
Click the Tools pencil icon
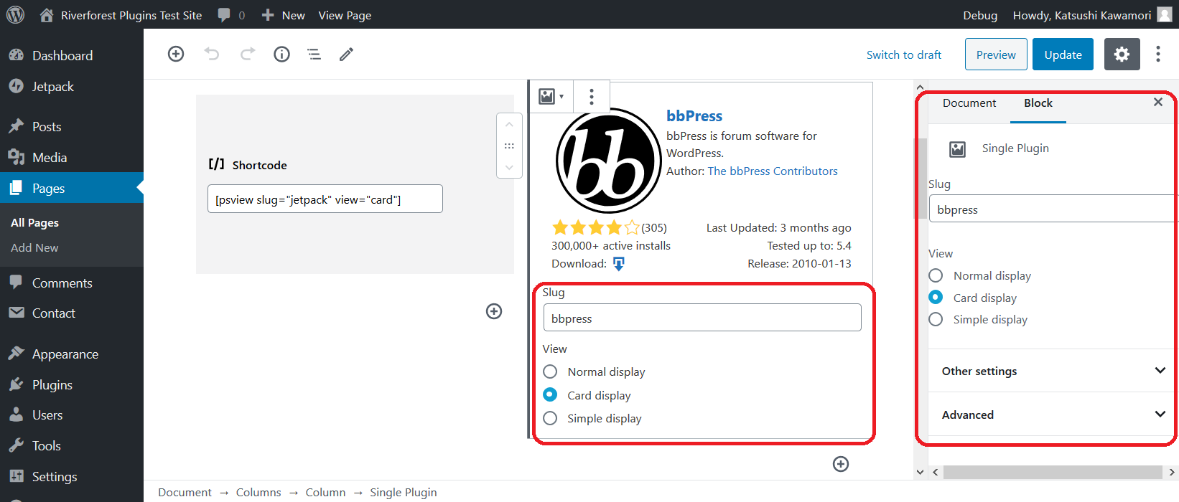346,54
